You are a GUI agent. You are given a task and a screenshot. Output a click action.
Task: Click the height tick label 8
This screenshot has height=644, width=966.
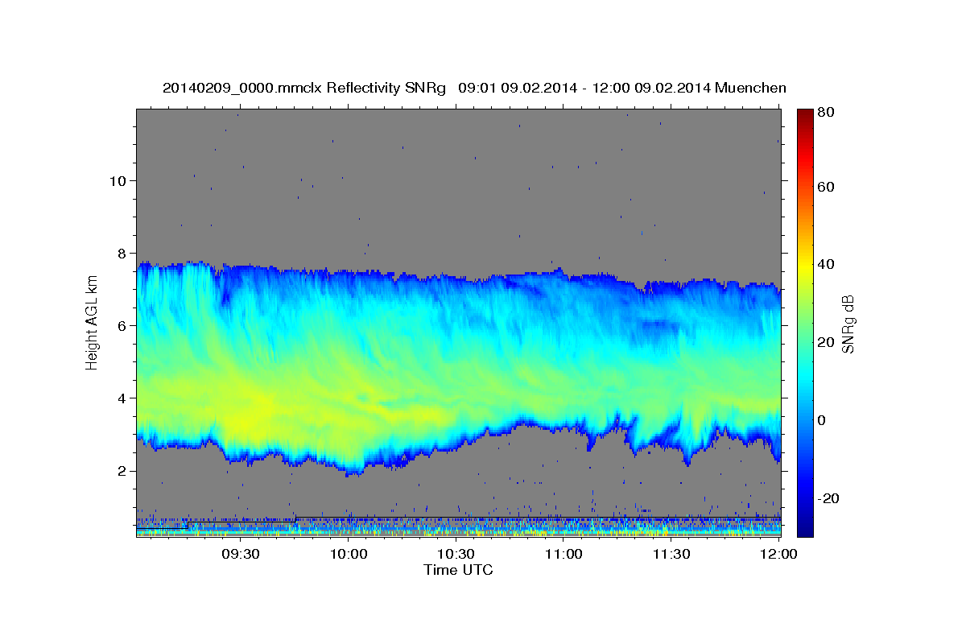[121, 253]
